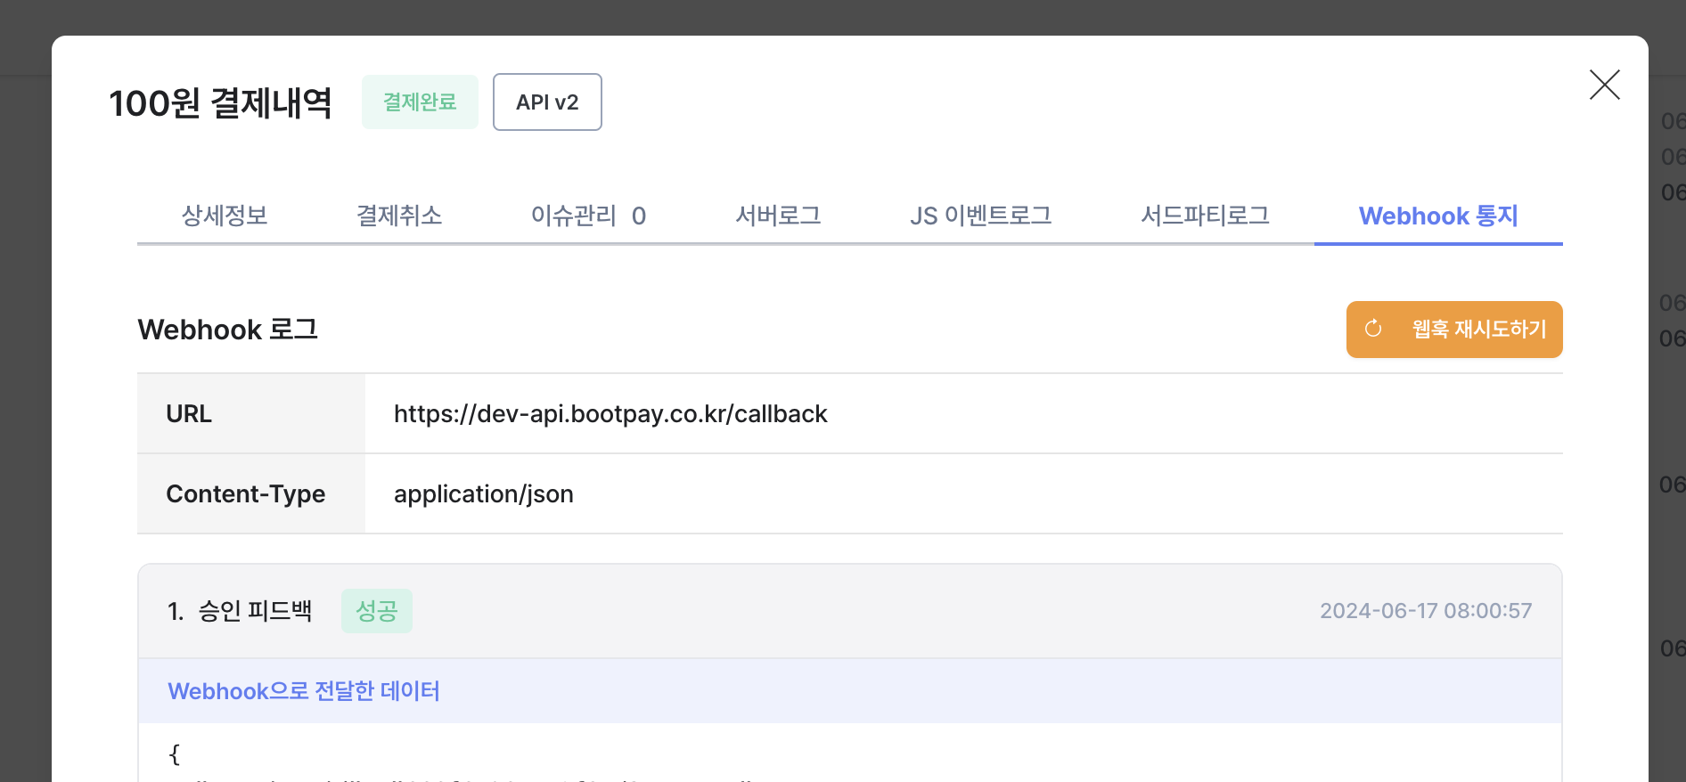Expand the 승인 피드백 log entry
This screenshot has width=1686, height=782.
[x=255, y=611]
